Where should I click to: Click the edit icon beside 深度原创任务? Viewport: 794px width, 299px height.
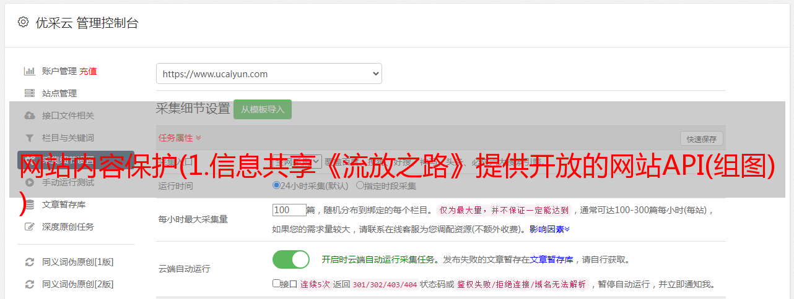click(29, 227)
